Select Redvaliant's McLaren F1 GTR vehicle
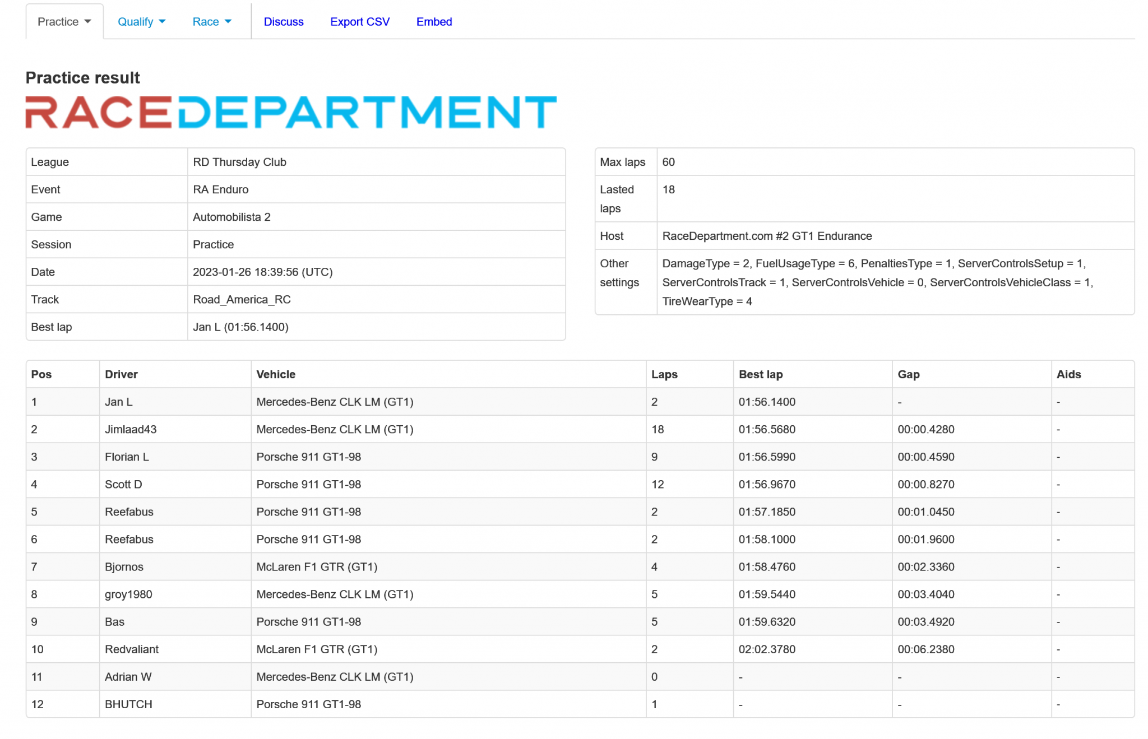This screenshot has width=1148, height=739. point(317,649)
